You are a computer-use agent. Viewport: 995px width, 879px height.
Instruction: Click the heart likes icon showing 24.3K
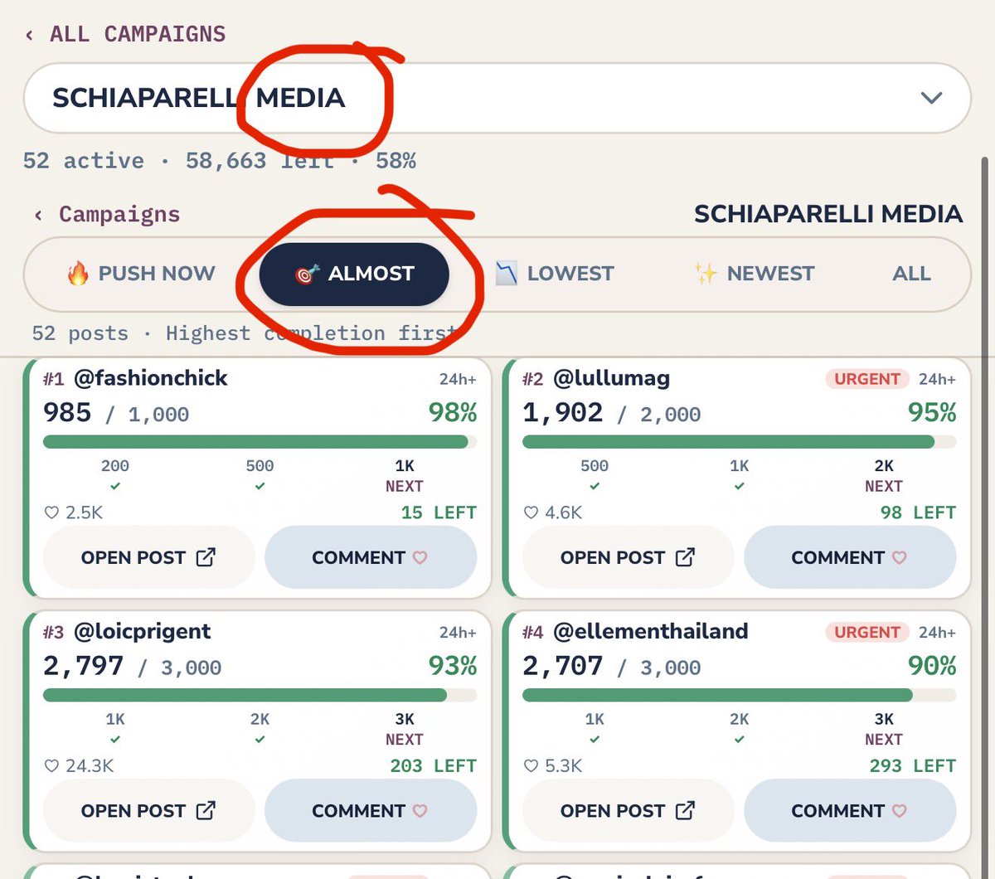52,765
